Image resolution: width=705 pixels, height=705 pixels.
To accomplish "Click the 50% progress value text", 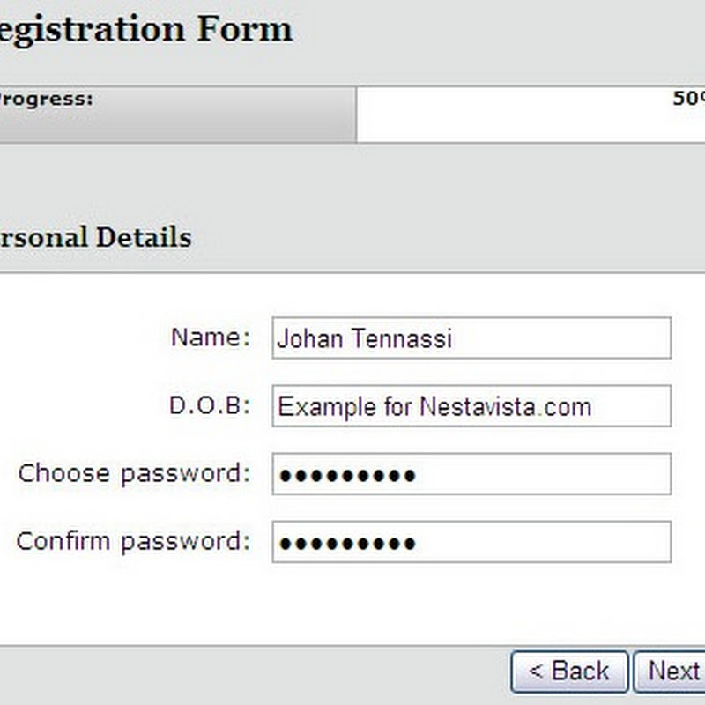I will pyautogui.click(x=687, y=99).
